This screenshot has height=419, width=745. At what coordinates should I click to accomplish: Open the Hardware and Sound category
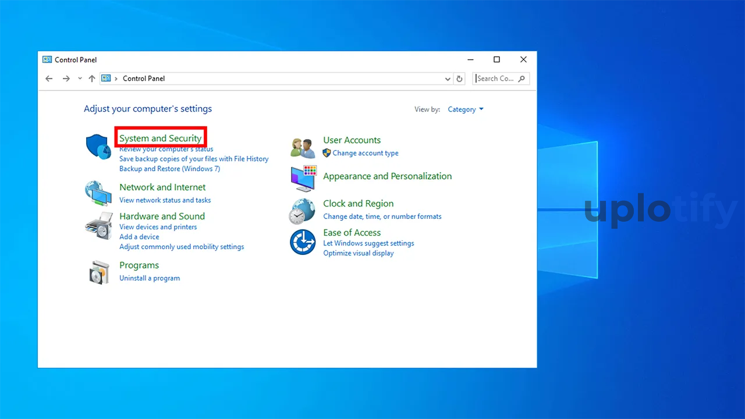tap(162, 216)
